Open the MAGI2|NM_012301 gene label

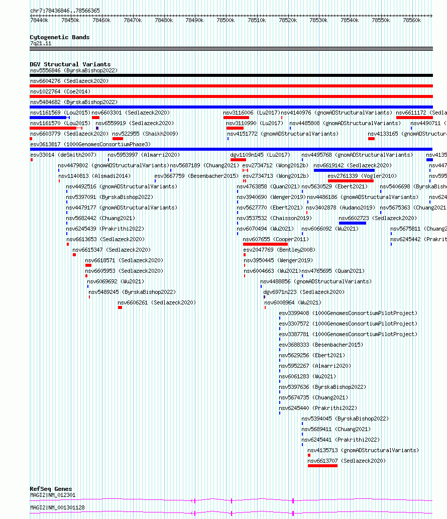click(x=53, y=495)
